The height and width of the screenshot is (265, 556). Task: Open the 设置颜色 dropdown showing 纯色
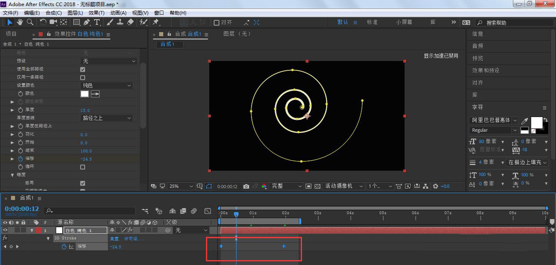pyautogui.click(x=107, y=85)
